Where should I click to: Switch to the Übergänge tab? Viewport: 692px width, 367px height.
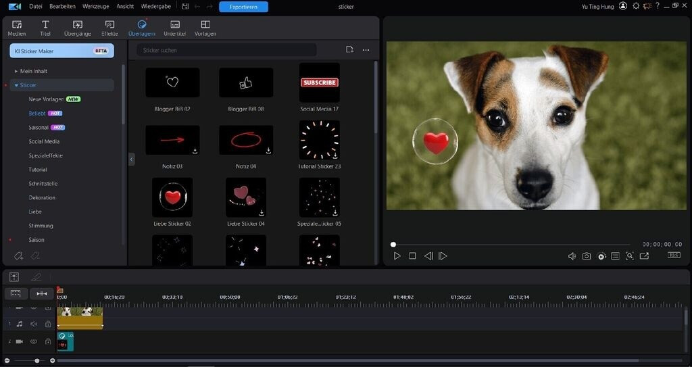point(77,28)
